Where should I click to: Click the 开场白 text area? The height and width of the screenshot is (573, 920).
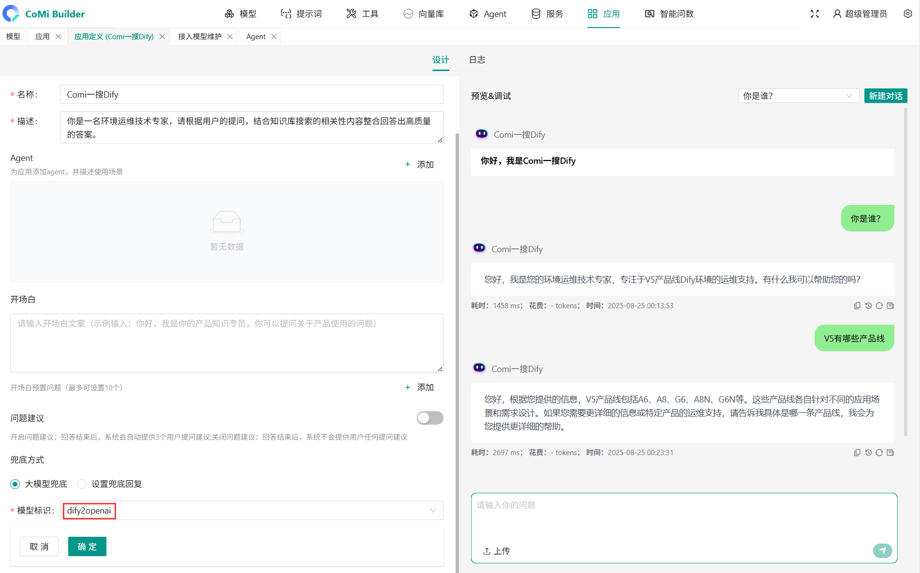click(x=226, y=343)
